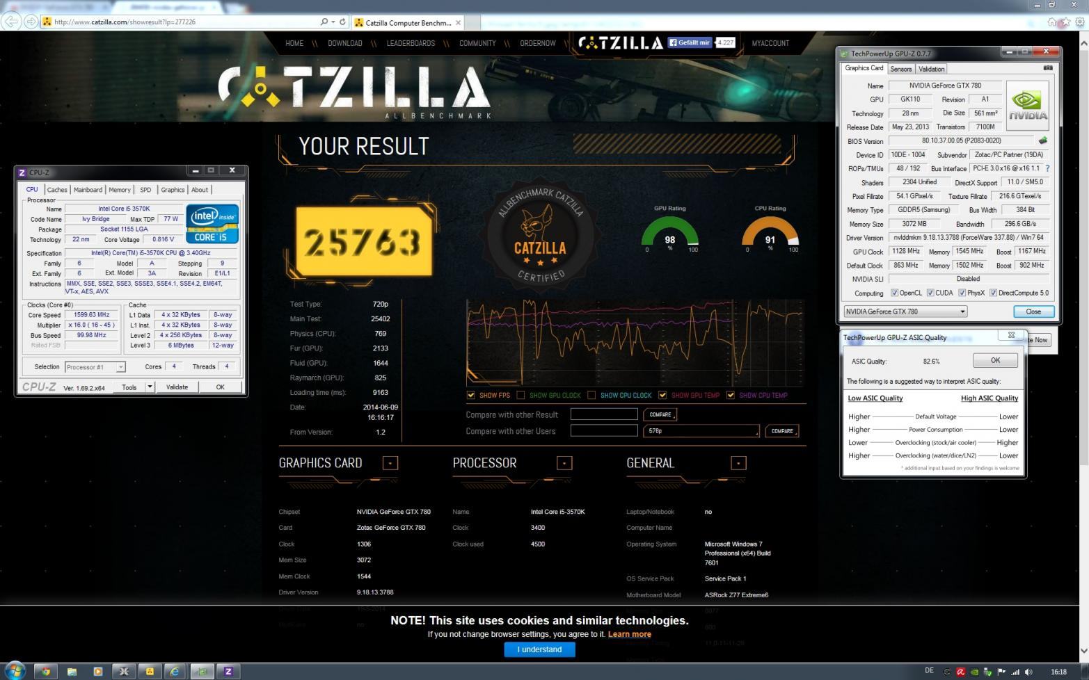
Task: Click the Close button in GPU-Z
Action: (1033, 311)
